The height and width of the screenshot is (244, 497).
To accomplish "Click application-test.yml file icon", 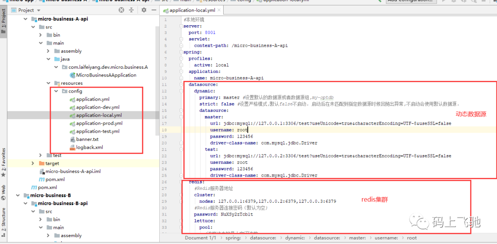I will 72,131.
